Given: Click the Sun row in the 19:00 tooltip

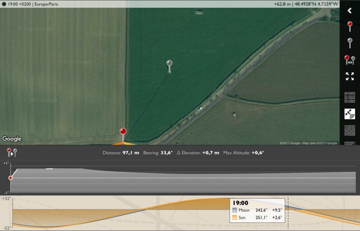Looking at the screenshot, I should pos(257,217).
